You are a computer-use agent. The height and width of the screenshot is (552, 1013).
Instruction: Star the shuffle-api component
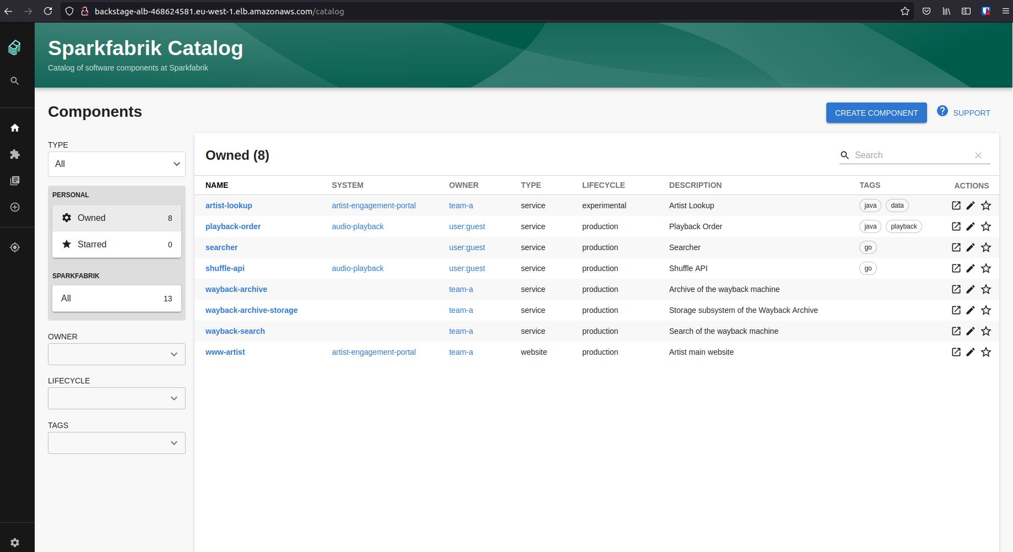tap(986, 268)
